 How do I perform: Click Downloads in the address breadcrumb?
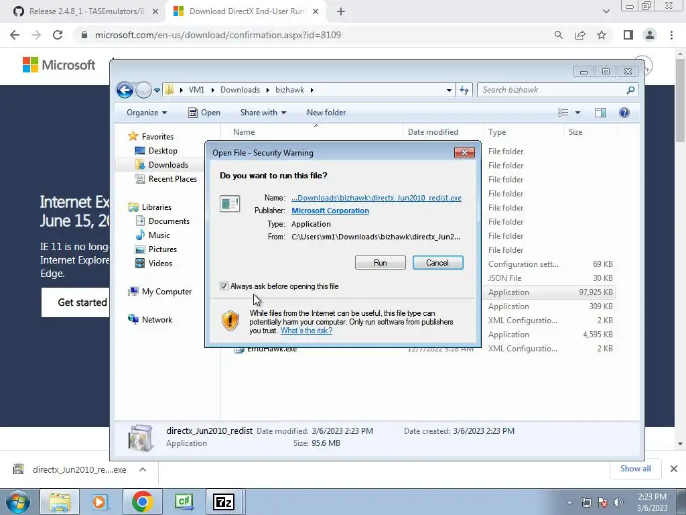click(241, 90)
